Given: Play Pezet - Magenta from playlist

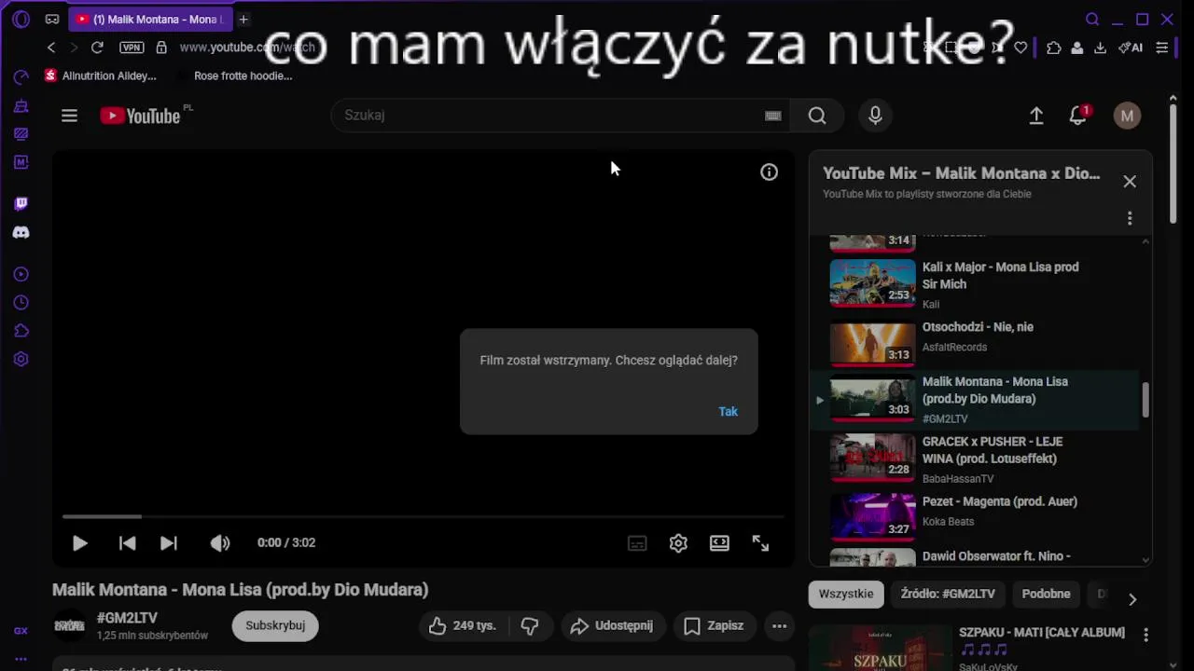Looking at the screenshot, I should 975,515.
